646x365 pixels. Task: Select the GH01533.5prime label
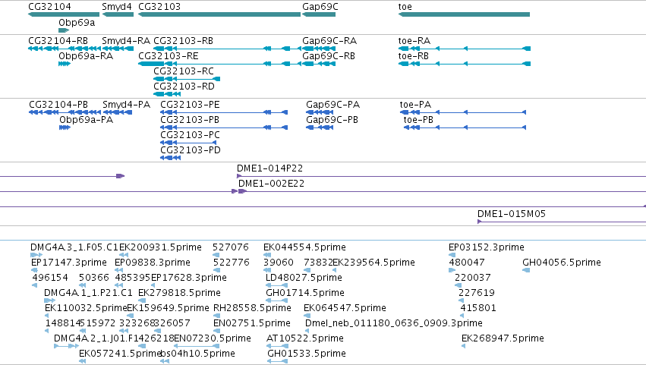pos(307,354)
